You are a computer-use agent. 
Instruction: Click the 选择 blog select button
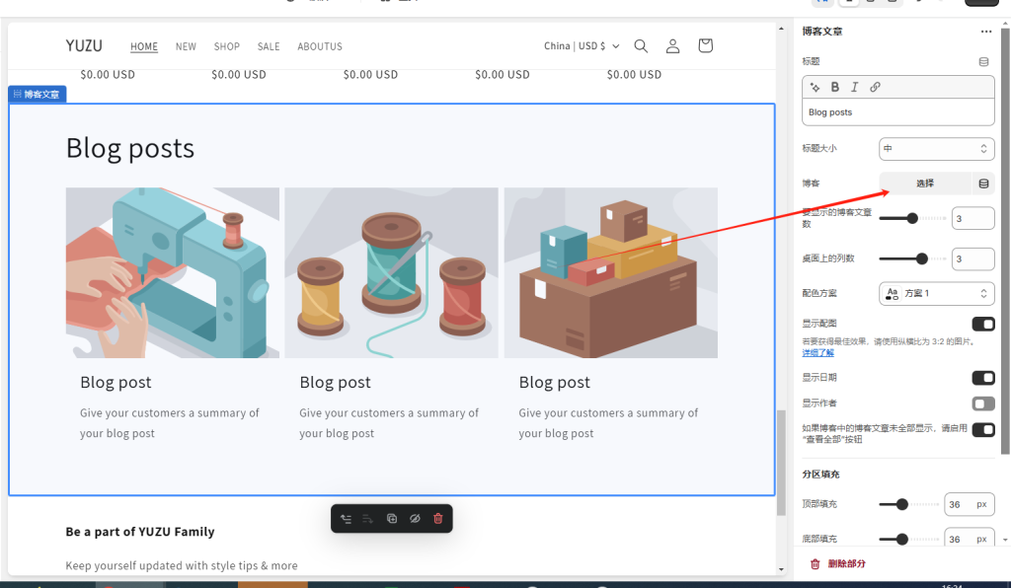[925, 184]
